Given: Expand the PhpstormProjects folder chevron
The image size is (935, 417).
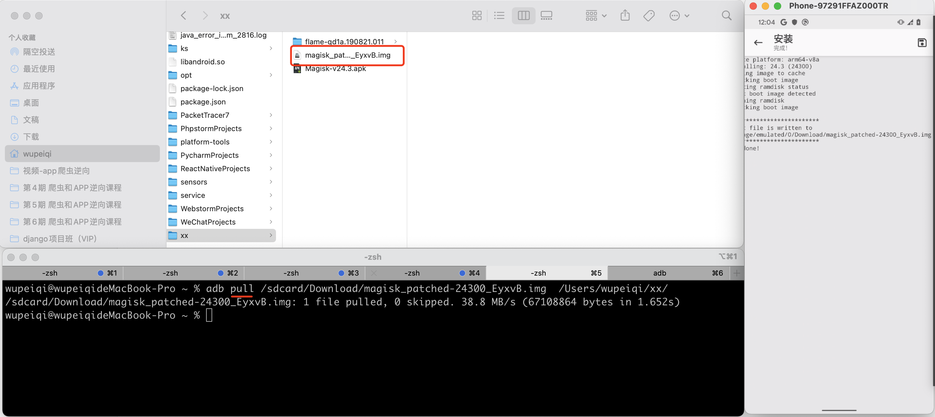Looking at the screenshot, I should tap(271, 129).
